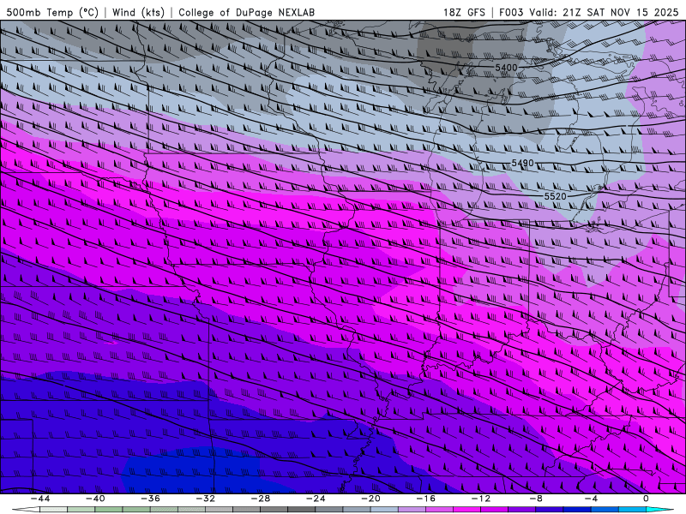686x514 pixels.
Task: Click the -8 color bar tick label
Action: [537, 499]
